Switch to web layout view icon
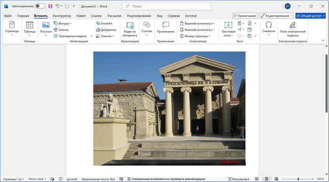This screenshot has height=182, width=329. pos(276,179)
